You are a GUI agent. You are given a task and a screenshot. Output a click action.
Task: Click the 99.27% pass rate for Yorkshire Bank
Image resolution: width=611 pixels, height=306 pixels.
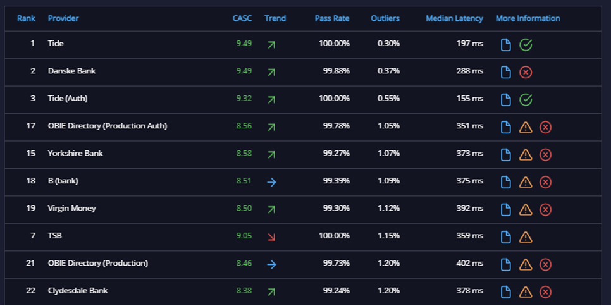(x=336, y=153)
